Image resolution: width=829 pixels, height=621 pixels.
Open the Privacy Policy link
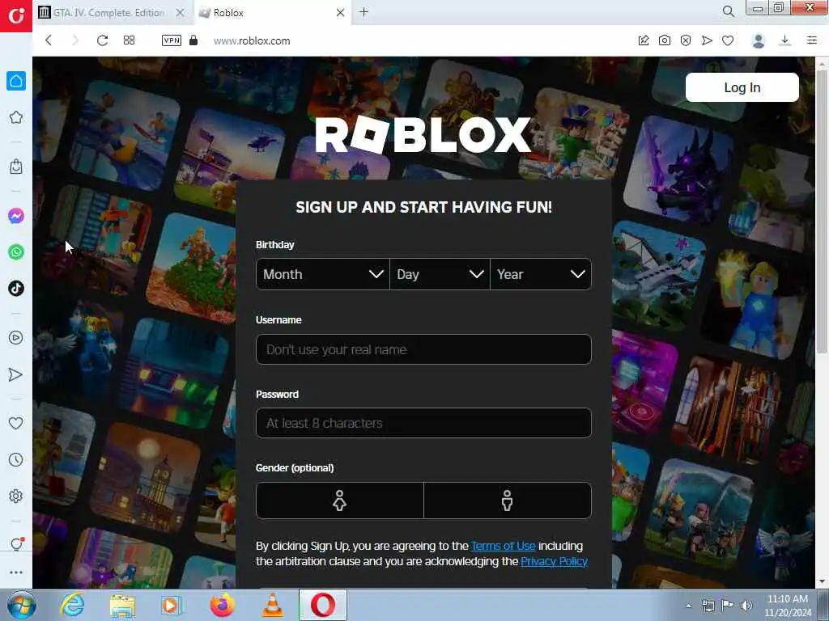554,561
